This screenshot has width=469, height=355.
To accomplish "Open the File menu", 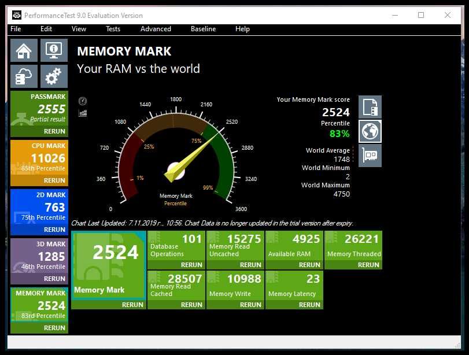I will [x=16, y=29].
